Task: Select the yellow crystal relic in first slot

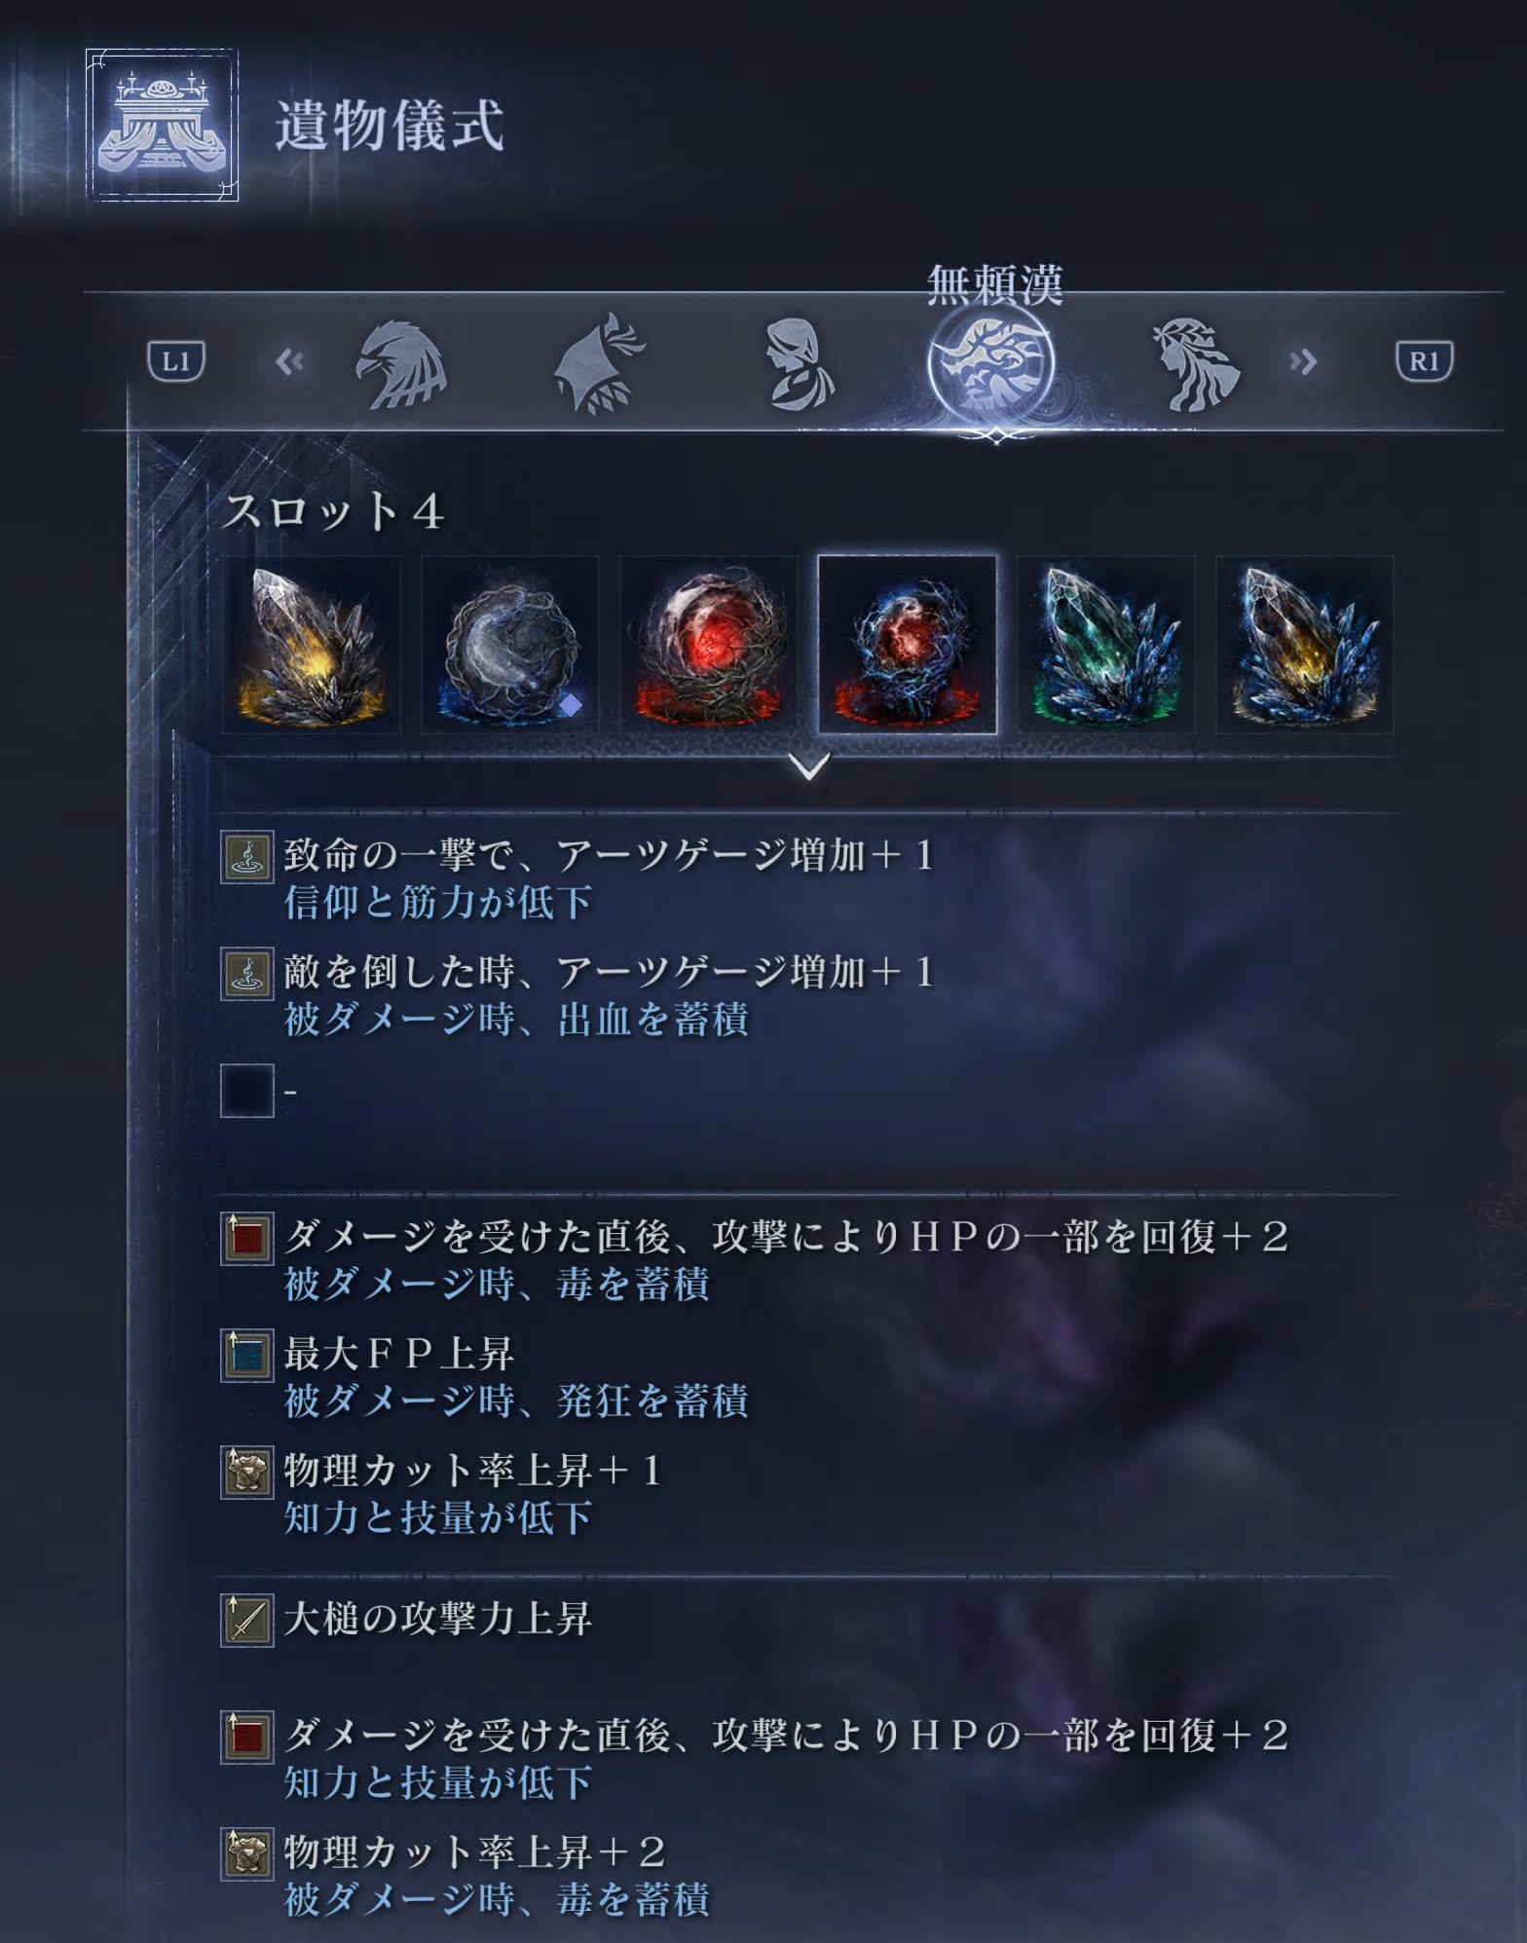Action: (312, 645)
